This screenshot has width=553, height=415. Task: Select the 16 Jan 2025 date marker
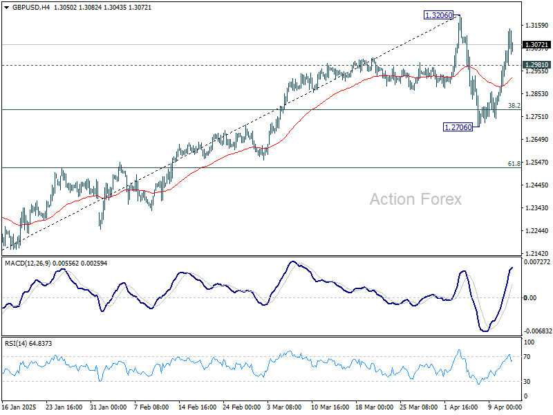point(19,407)
